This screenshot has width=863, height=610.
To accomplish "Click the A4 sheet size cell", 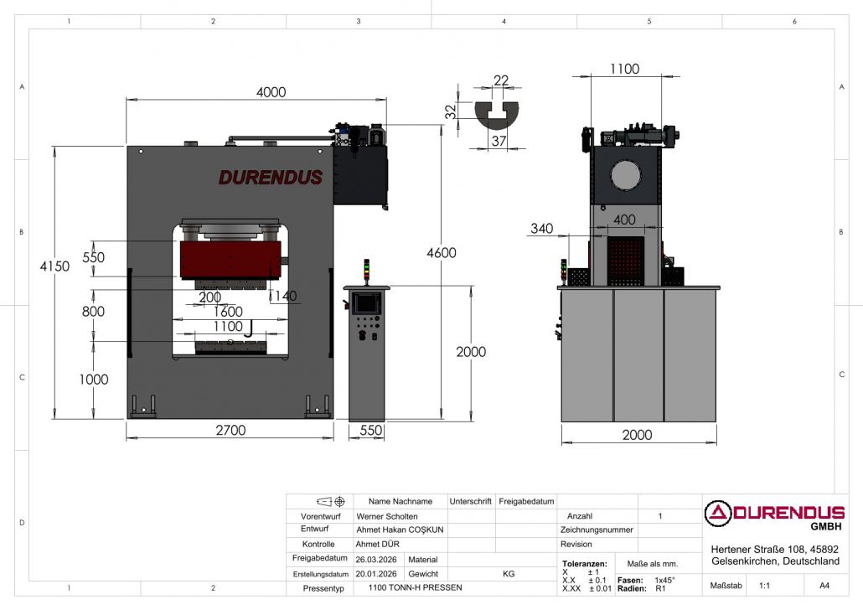I will (824, 587).
